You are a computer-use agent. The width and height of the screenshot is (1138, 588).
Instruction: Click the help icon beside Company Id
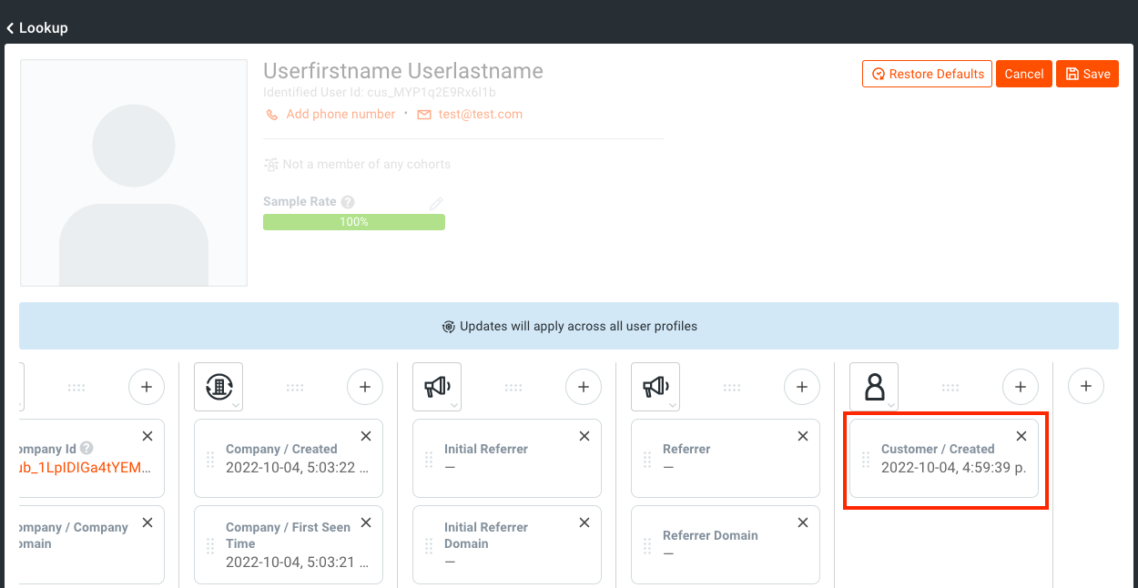pos(86,448)
